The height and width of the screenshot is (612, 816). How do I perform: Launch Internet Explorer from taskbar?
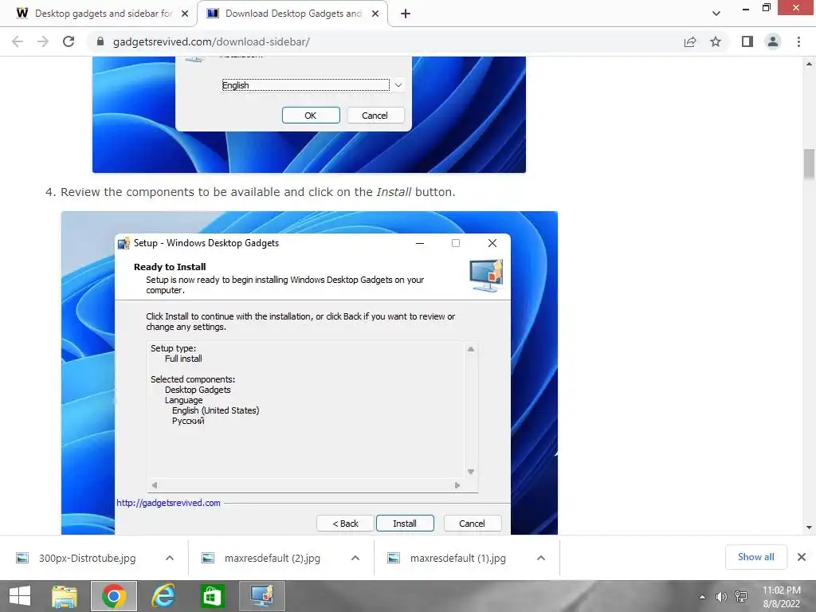click(x=163, y=596)
